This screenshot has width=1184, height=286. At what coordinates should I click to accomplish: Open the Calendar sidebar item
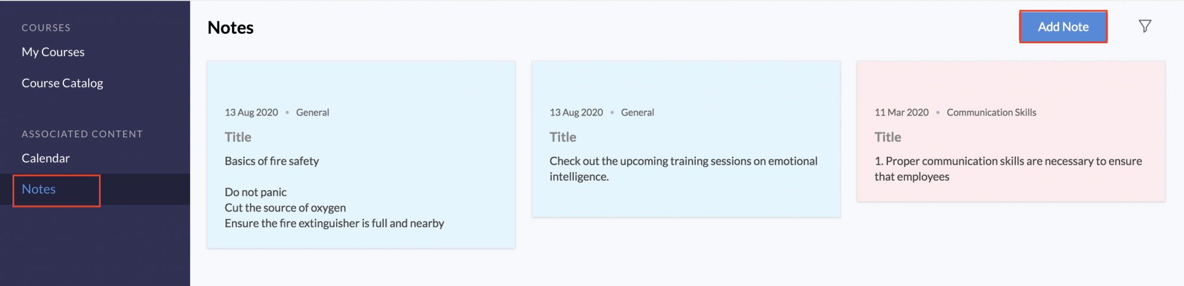[x=46, y=158]
